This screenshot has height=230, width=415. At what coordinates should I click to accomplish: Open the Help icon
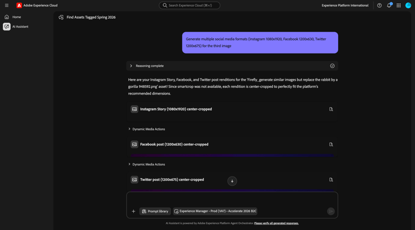point(380,6)
